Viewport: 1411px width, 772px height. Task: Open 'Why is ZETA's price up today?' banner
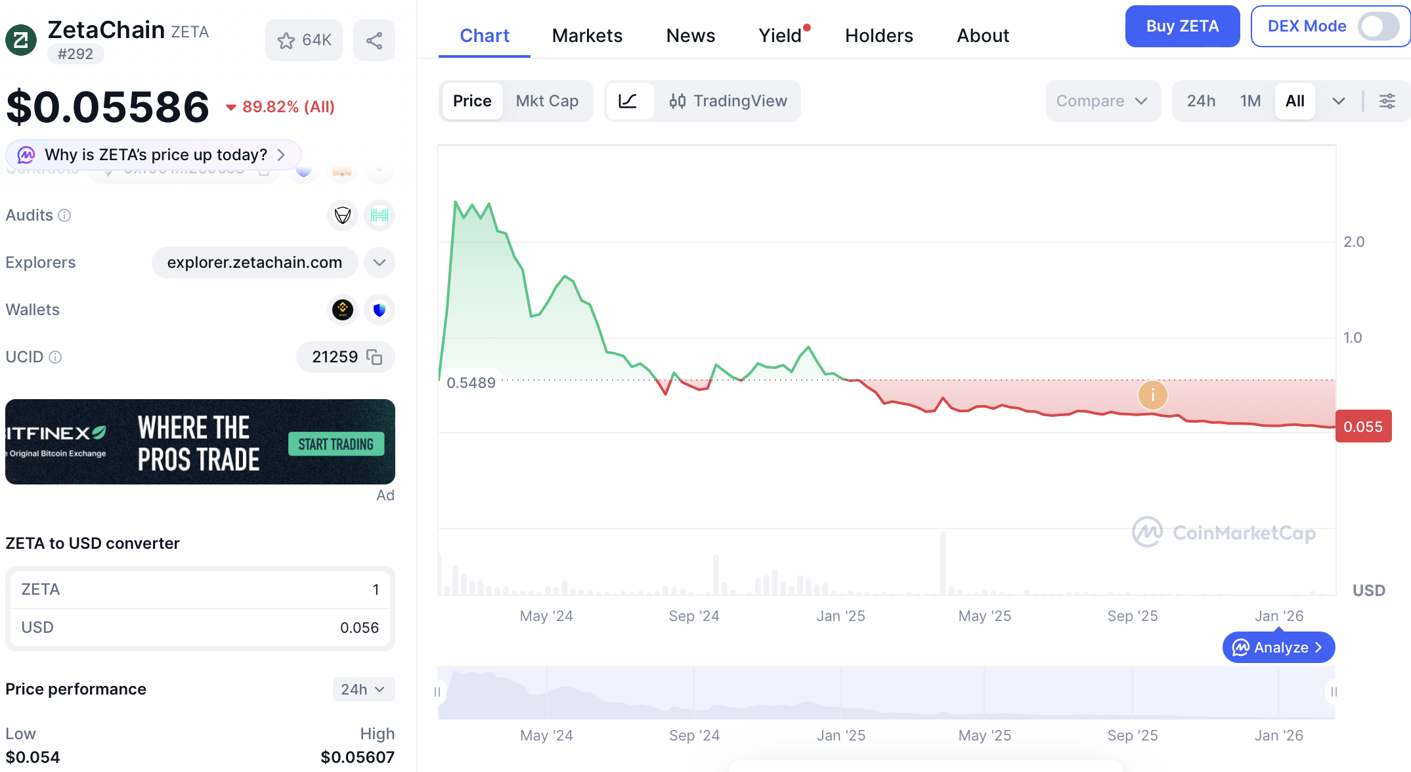click(x=153, y=155)
